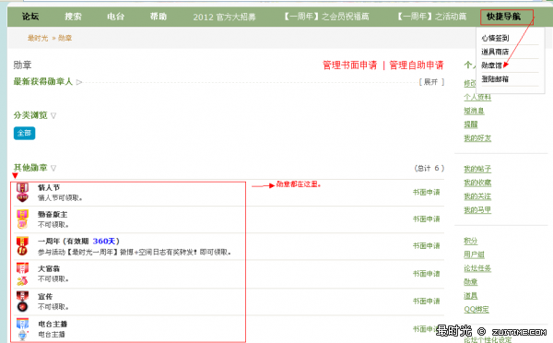Click 勋章 in the breadcrumb path
This screenshot has height=343, width=553.
click(65, 38)
